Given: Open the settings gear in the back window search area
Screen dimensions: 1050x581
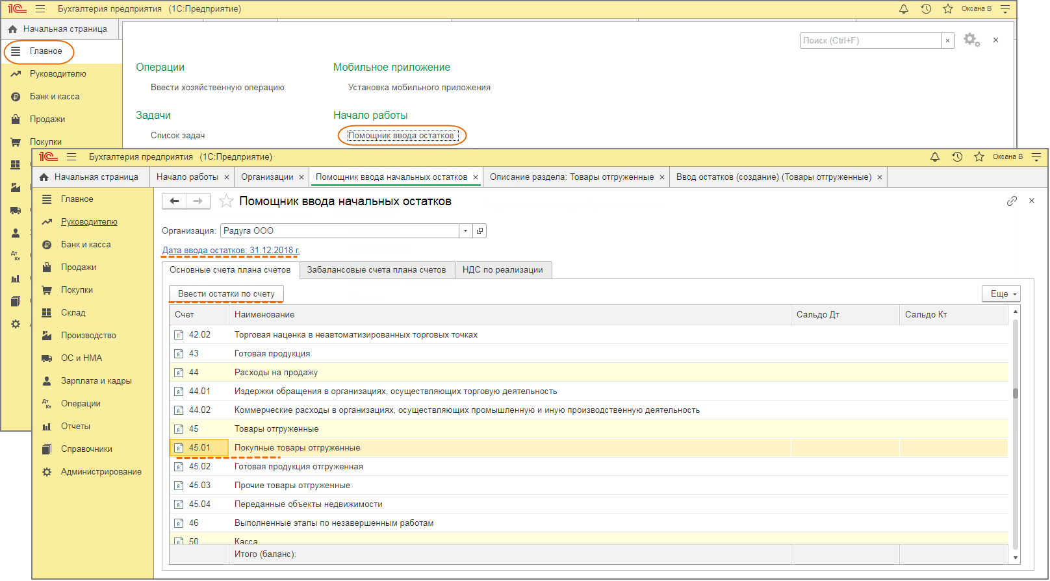Looking at the screenshot, I should [x=971, y=40].
